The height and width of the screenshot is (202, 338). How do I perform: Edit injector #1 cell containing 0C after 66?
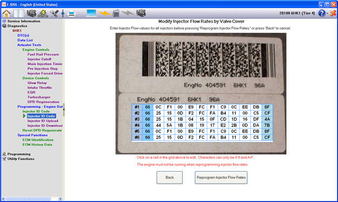click(158, 107)
